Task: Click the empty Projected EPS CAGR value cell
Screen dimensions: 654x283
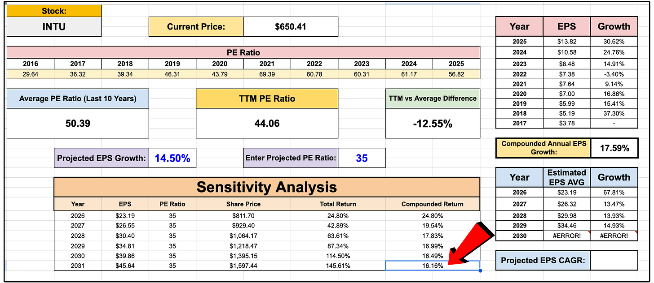Action: pyautogui.click(x=614, y=260)
